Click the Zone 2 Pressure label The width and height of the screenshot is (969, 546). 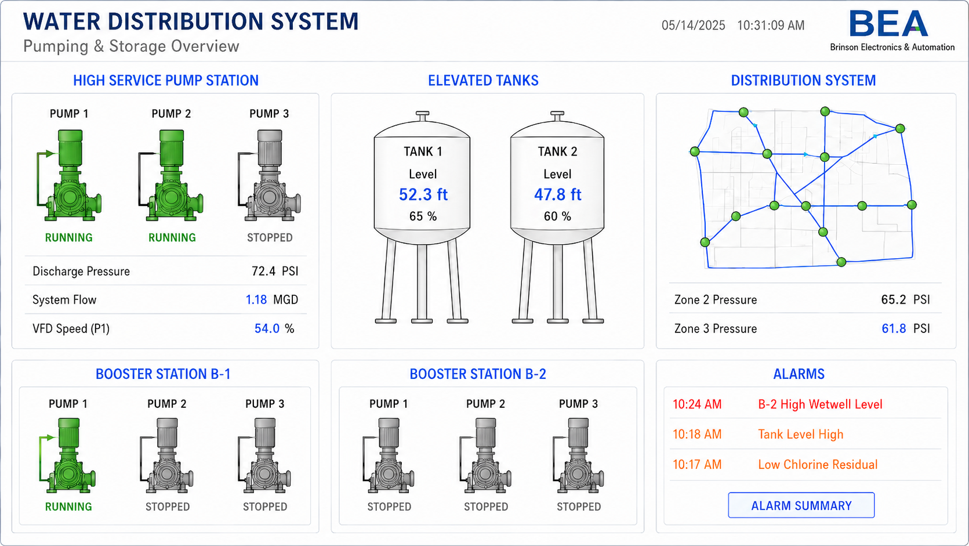tap(716, 300)
